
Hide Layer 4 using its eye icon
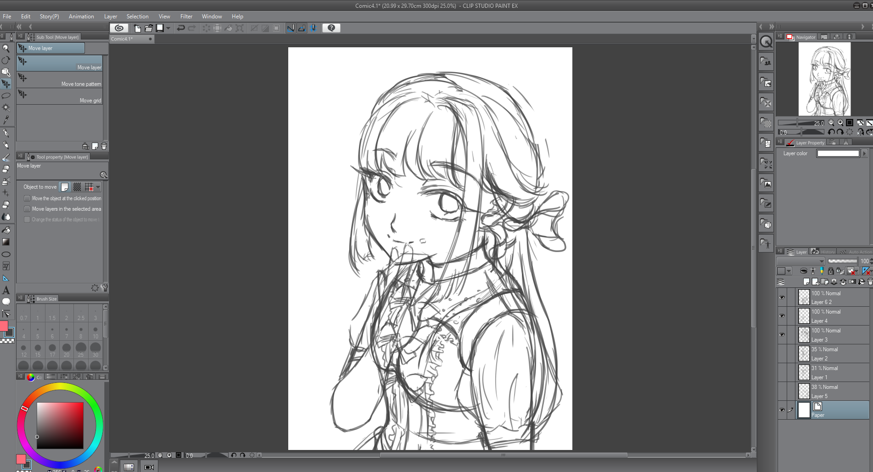pyautogui.click(x=782, y=316)
